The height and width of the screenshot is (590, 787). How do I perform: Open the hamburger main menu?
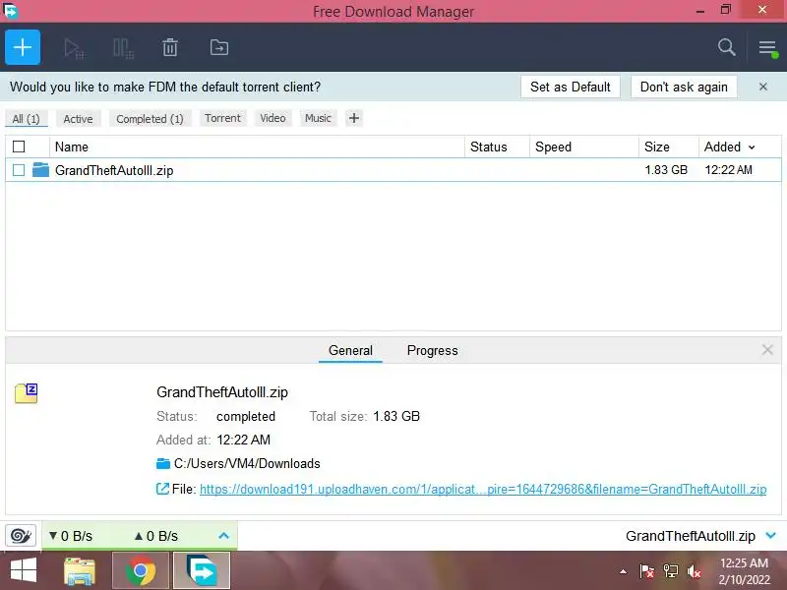[x=767, y=48]
